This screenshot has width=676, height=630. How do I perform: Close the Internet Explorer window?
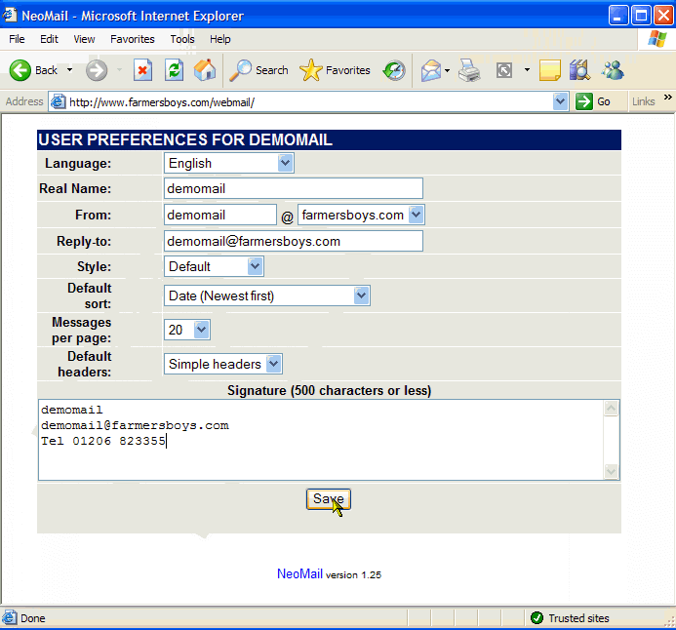(663, 16)
